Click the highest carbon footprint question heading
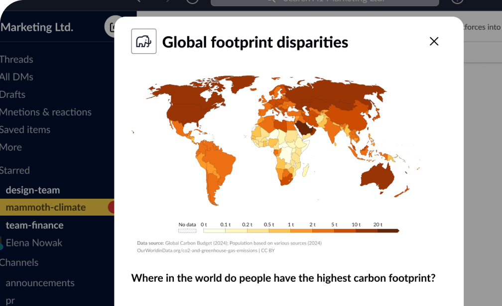Screen dimensions: 502x306 coord(283,278)
